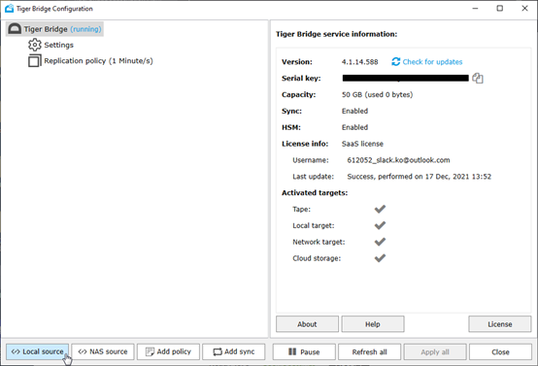This screenshot has height=366, width=538.
Task: Click the About button
Action: [307, 324]
